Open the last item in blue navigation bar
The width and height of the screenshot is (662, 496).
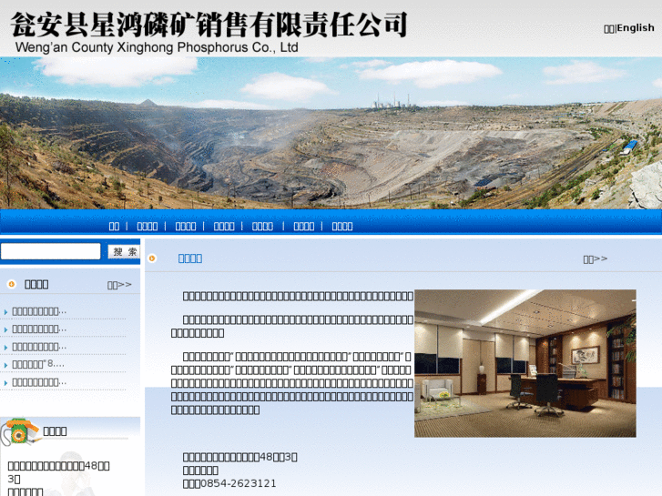(342, 227)
